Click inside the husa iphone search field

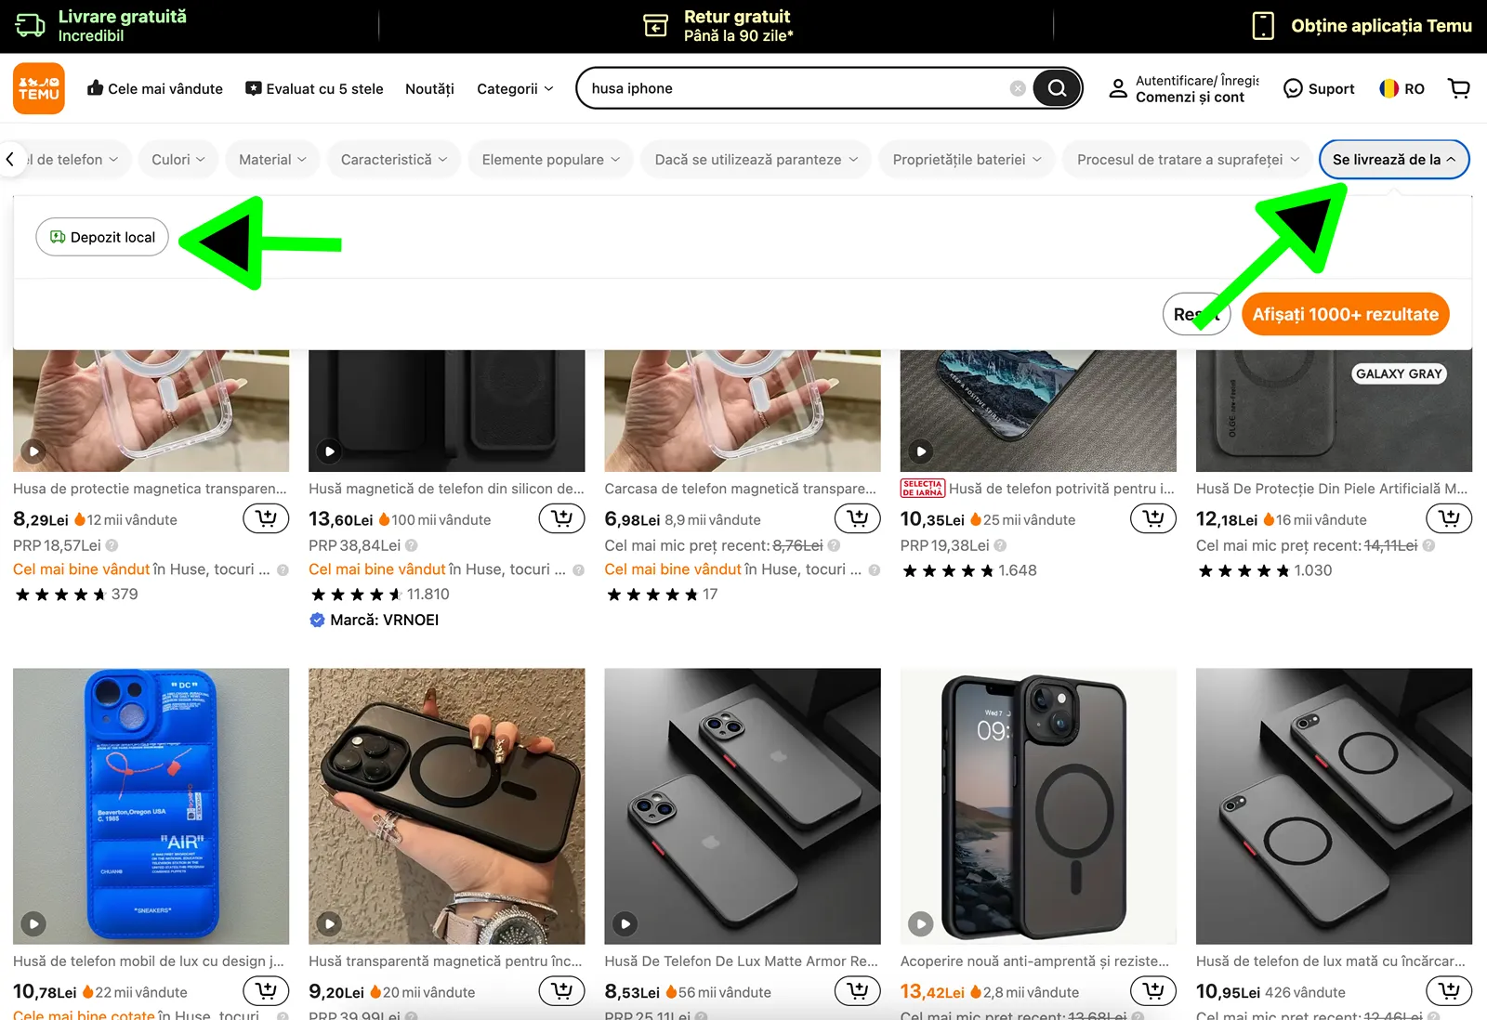click(x=799, y=88)
